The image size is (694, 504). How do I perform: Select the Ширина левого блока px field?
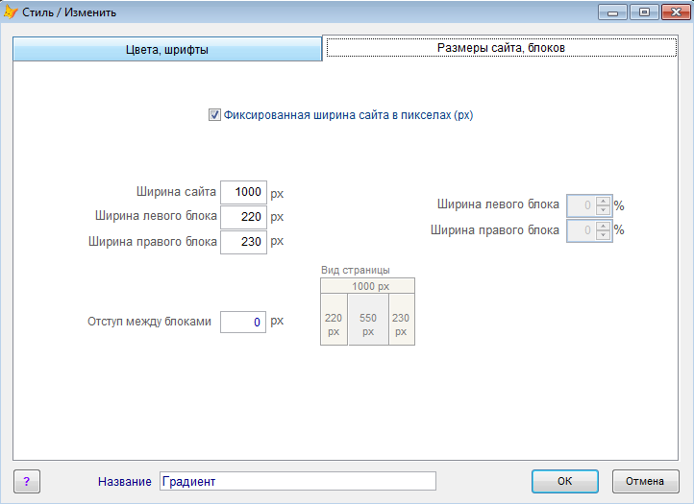pyautogui.click(x=243, y=218)
